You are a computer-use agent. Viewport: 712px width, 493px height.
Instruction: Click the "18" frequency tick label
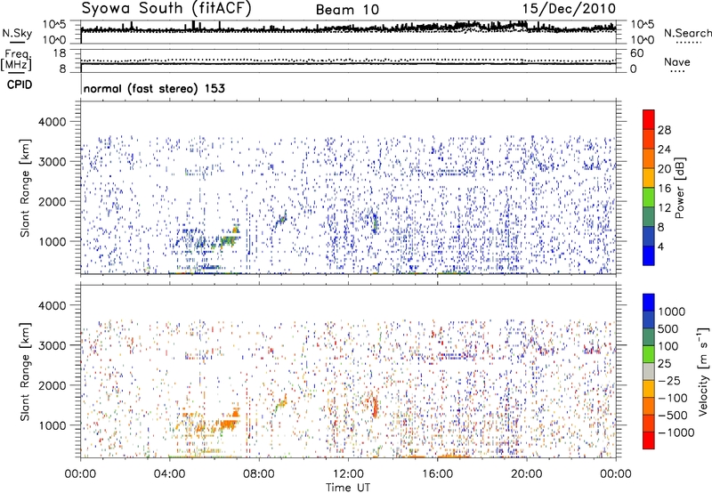(x=60, y=53)
